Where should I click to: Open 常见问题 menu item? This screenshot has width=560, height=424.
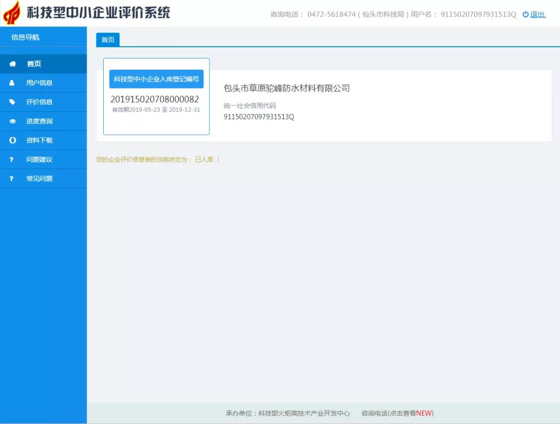(x=43, y=179)
